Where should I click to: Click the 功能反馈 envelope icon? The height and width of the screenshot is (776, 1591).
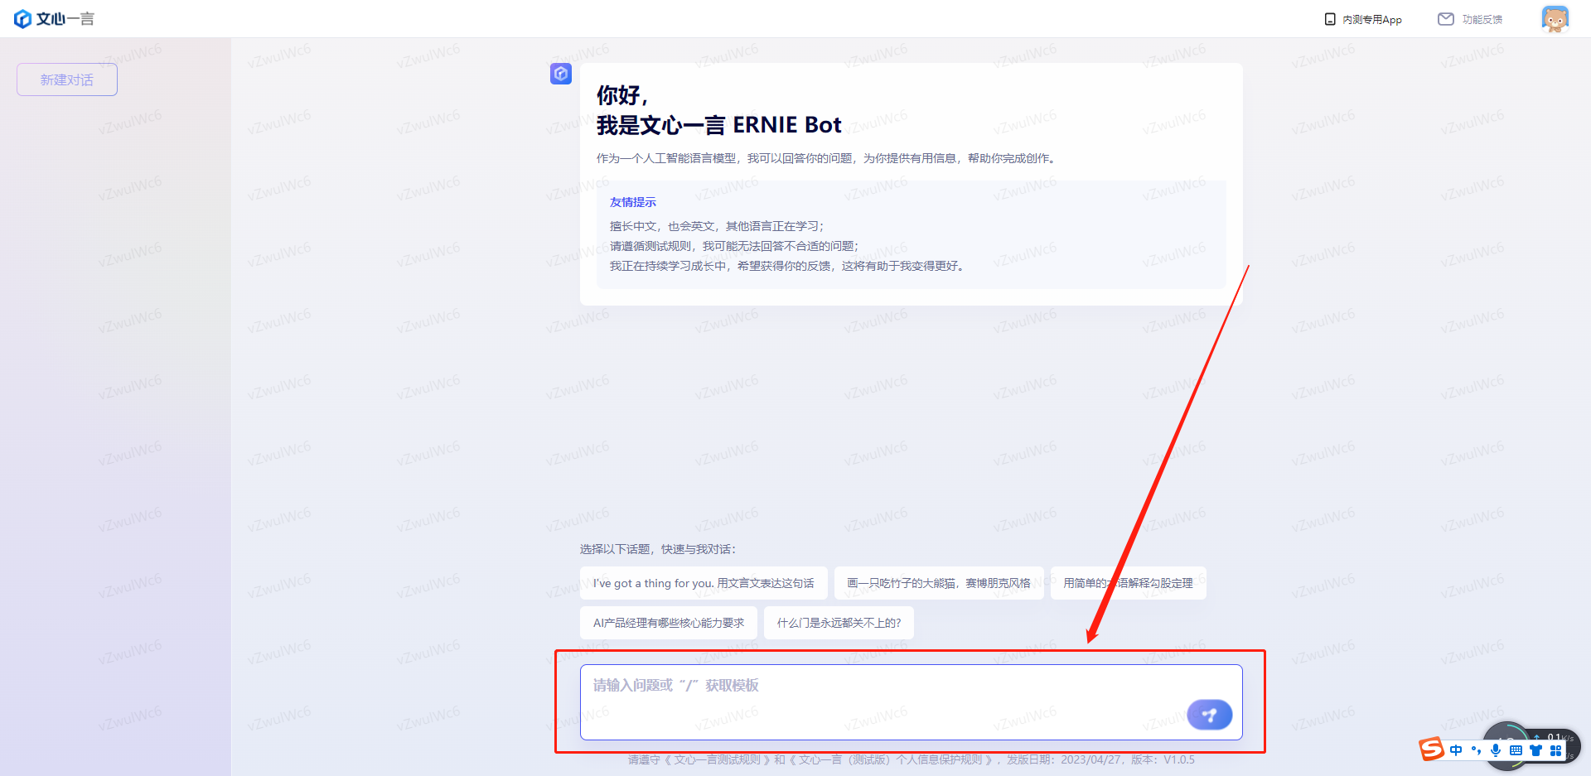point(1446,19)
